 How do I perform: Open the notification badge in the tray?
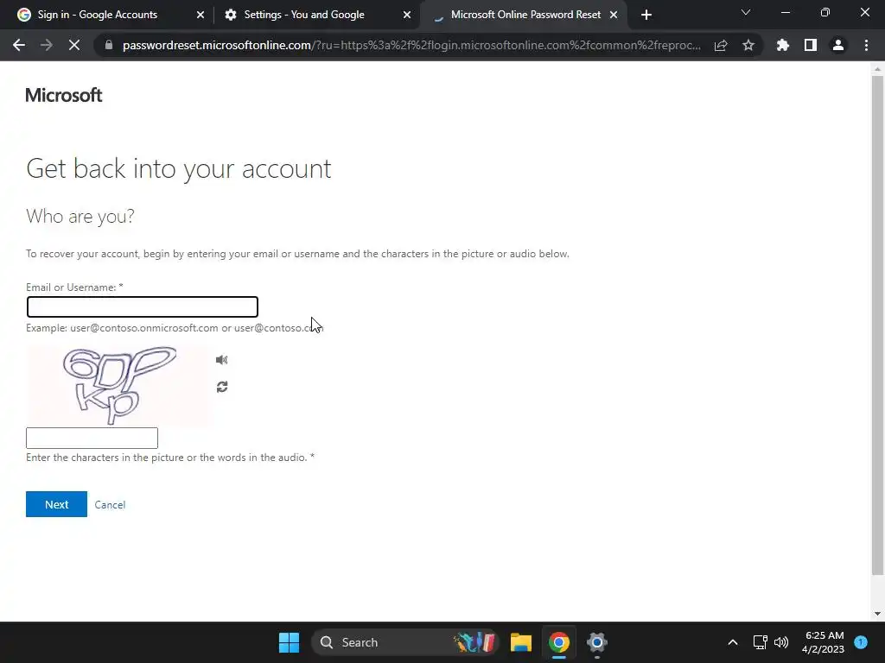click(861, 641)
